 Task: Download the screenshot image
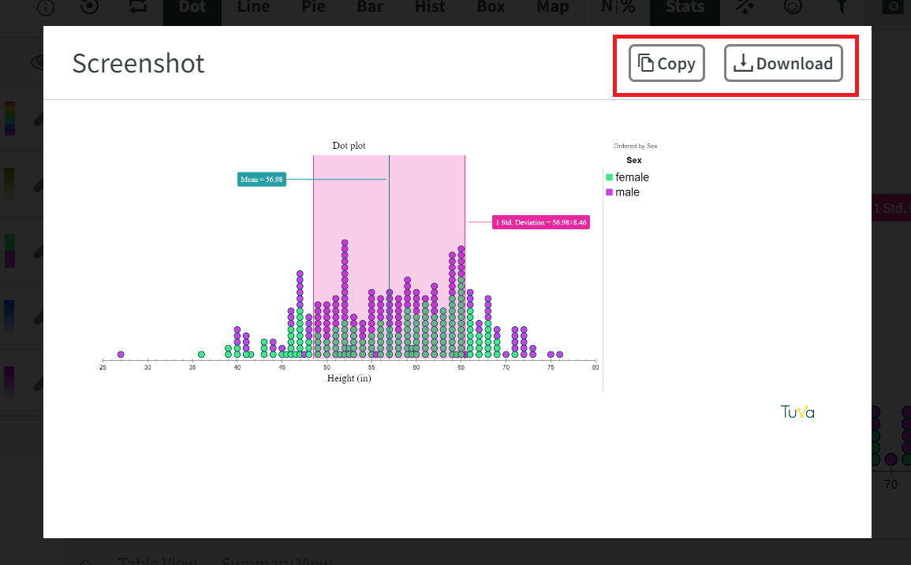pos(783,63)
